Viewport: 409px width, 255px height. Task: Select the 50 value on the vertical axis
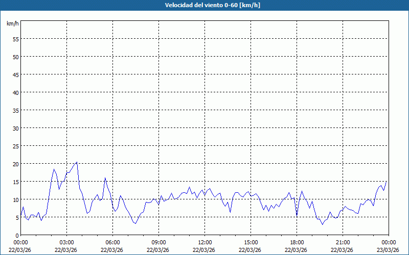click(15, 57)
